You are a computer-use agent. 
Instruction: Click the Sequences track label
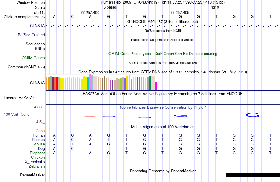pyautogui.click(x=35, y=44)
